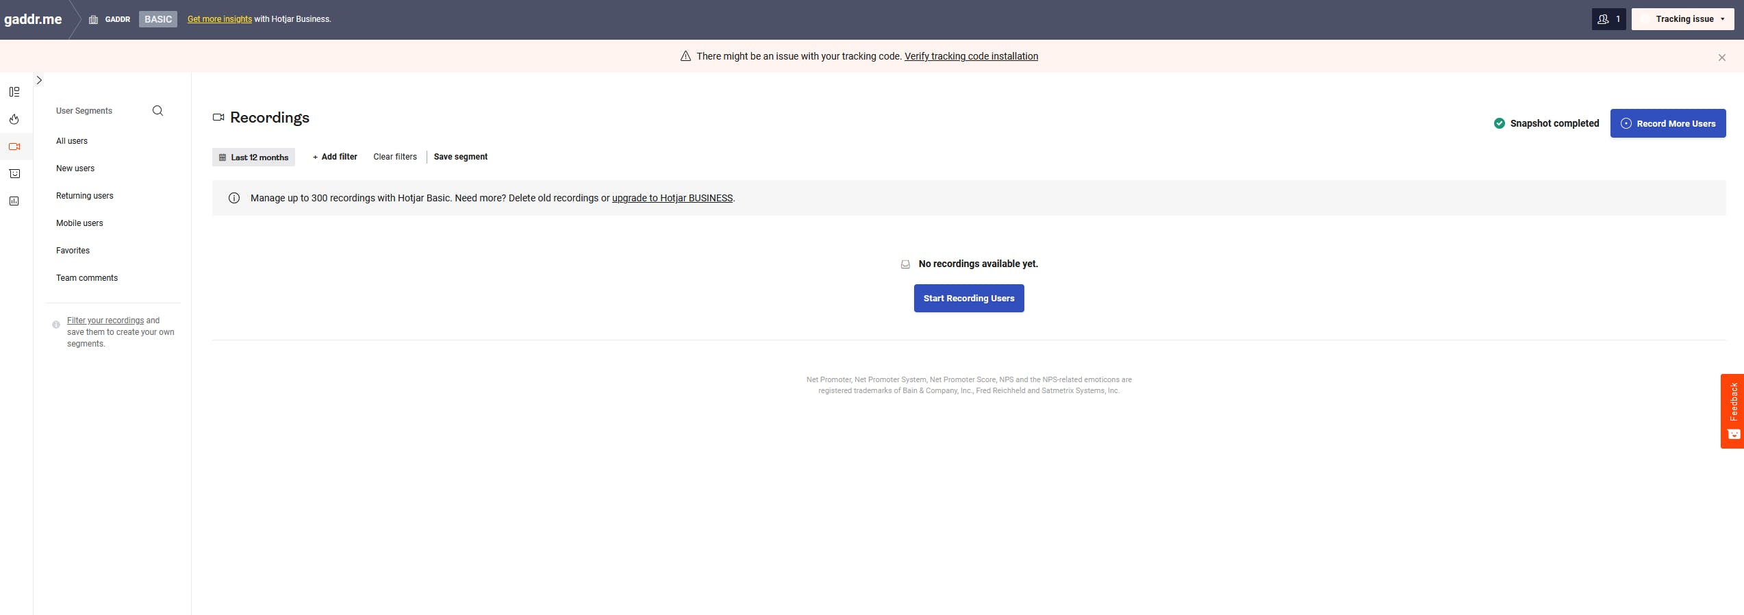Select the Recordings camera icon in sidebar
1744x615 pixels.
(14, 147)
